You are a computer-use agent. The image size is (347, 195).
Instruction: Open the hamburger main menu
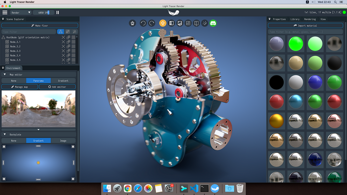5,12
